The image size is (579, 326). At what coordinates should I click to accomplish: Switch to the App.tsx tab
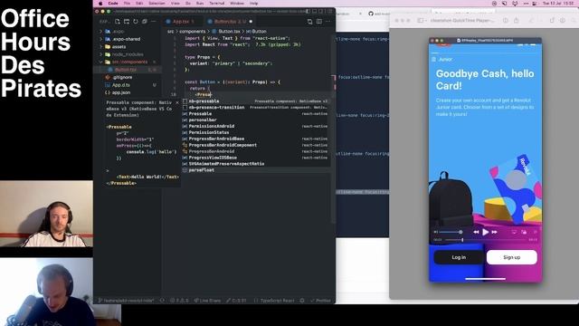pyautogui.click(x=181, y=22)
